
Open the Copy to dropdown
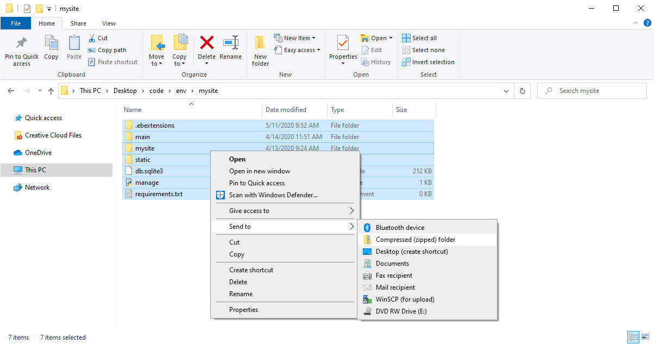pos(179,51)
